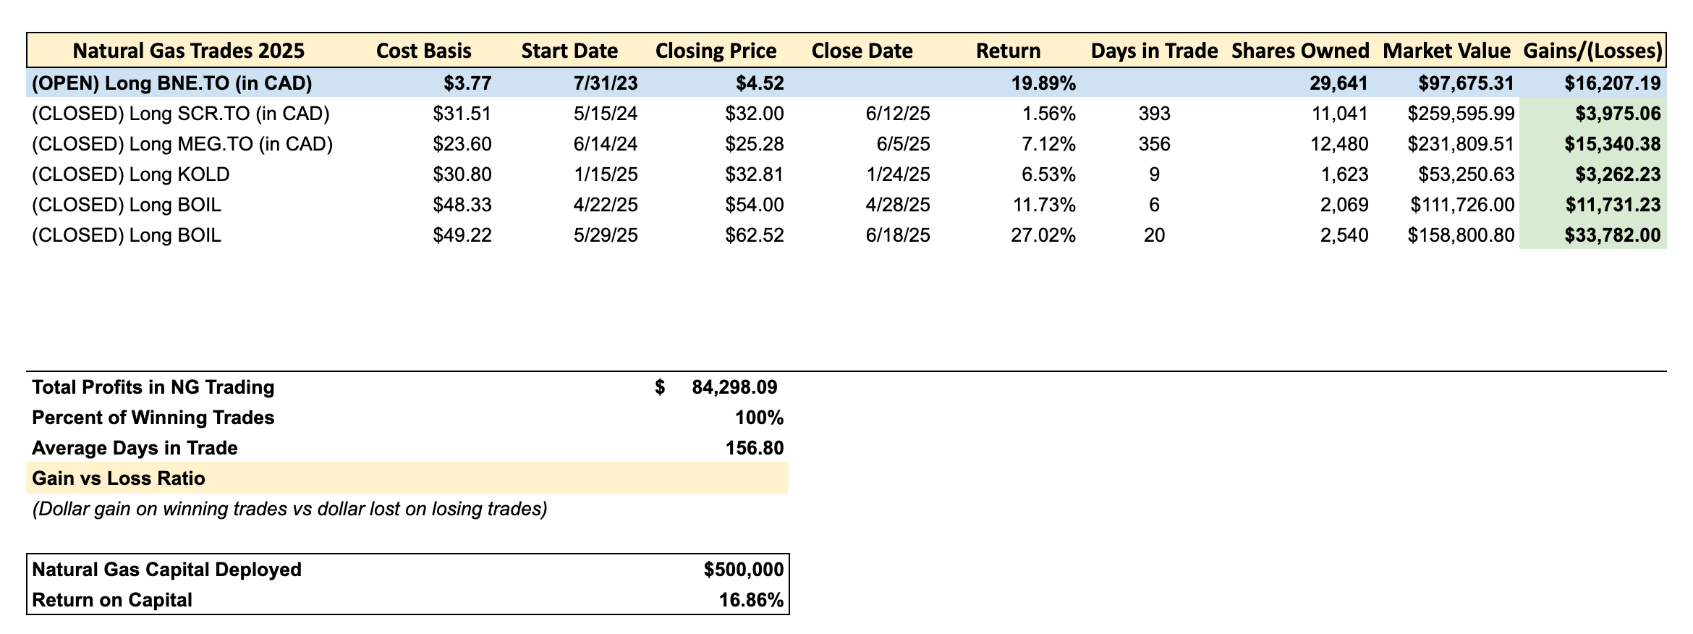Select the $33,782.00 gains cell
The image size is (1693, 634).
click(x=1613, y=235)
